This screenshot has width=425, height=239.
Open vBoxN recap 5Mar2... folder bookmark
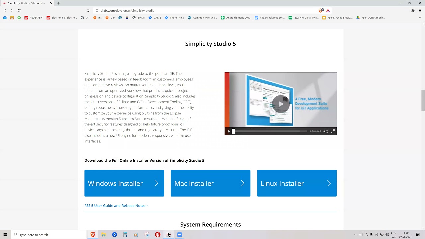(x=337, y=18)
